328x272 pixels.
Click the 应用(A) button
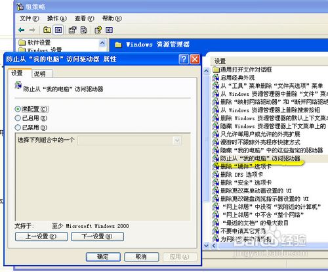pyautogui.click(x=180, y=257)
